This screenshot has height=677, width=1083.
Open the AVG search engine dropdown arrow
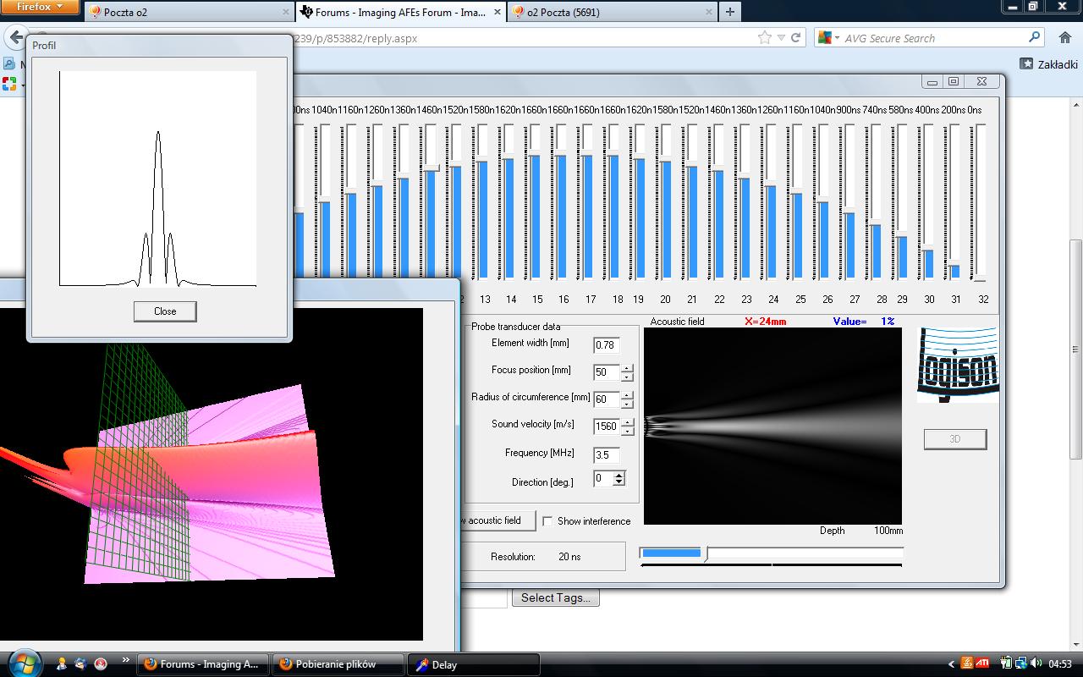pos(837,38)
